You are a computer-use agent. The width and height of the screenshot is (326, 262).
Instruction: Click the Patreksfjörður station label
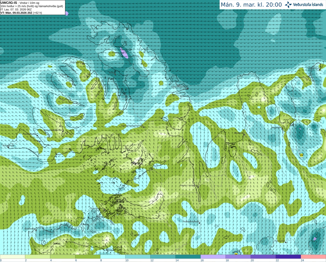[x=30, y=134]
